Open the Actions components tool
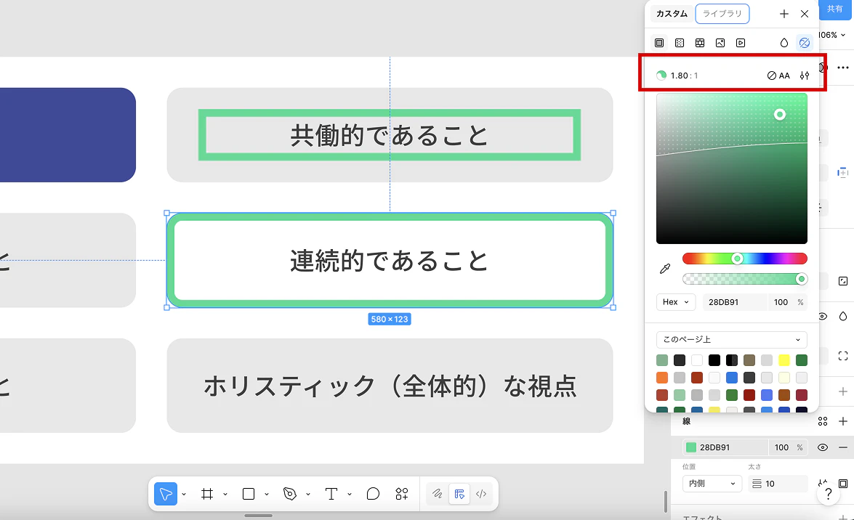 [x=402, y=494]
